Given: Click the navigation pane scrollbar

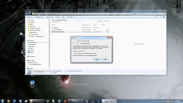Looking at the screenshot, I should pyautogui.click(x=49, y=43).
